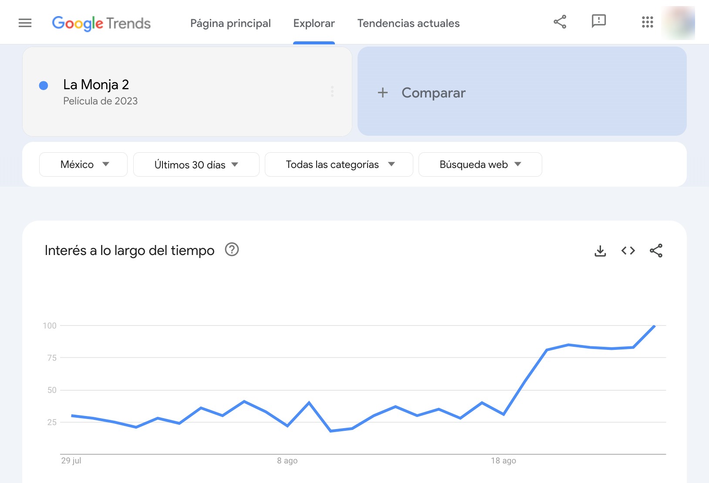Image resolution: width=709 pixels, height=483 pixels.
Task: Open the Búsqueda web search type dropdown
Action: 480,164
